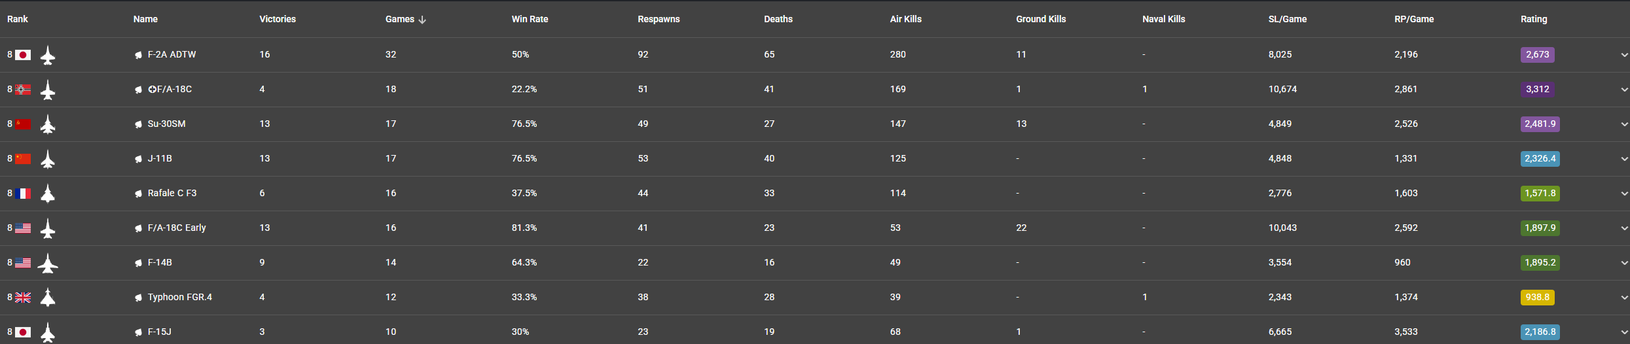Expand the J-11B row chevron
The width and height of the screenshot is (1630, 344).
tap(1623, 159)
